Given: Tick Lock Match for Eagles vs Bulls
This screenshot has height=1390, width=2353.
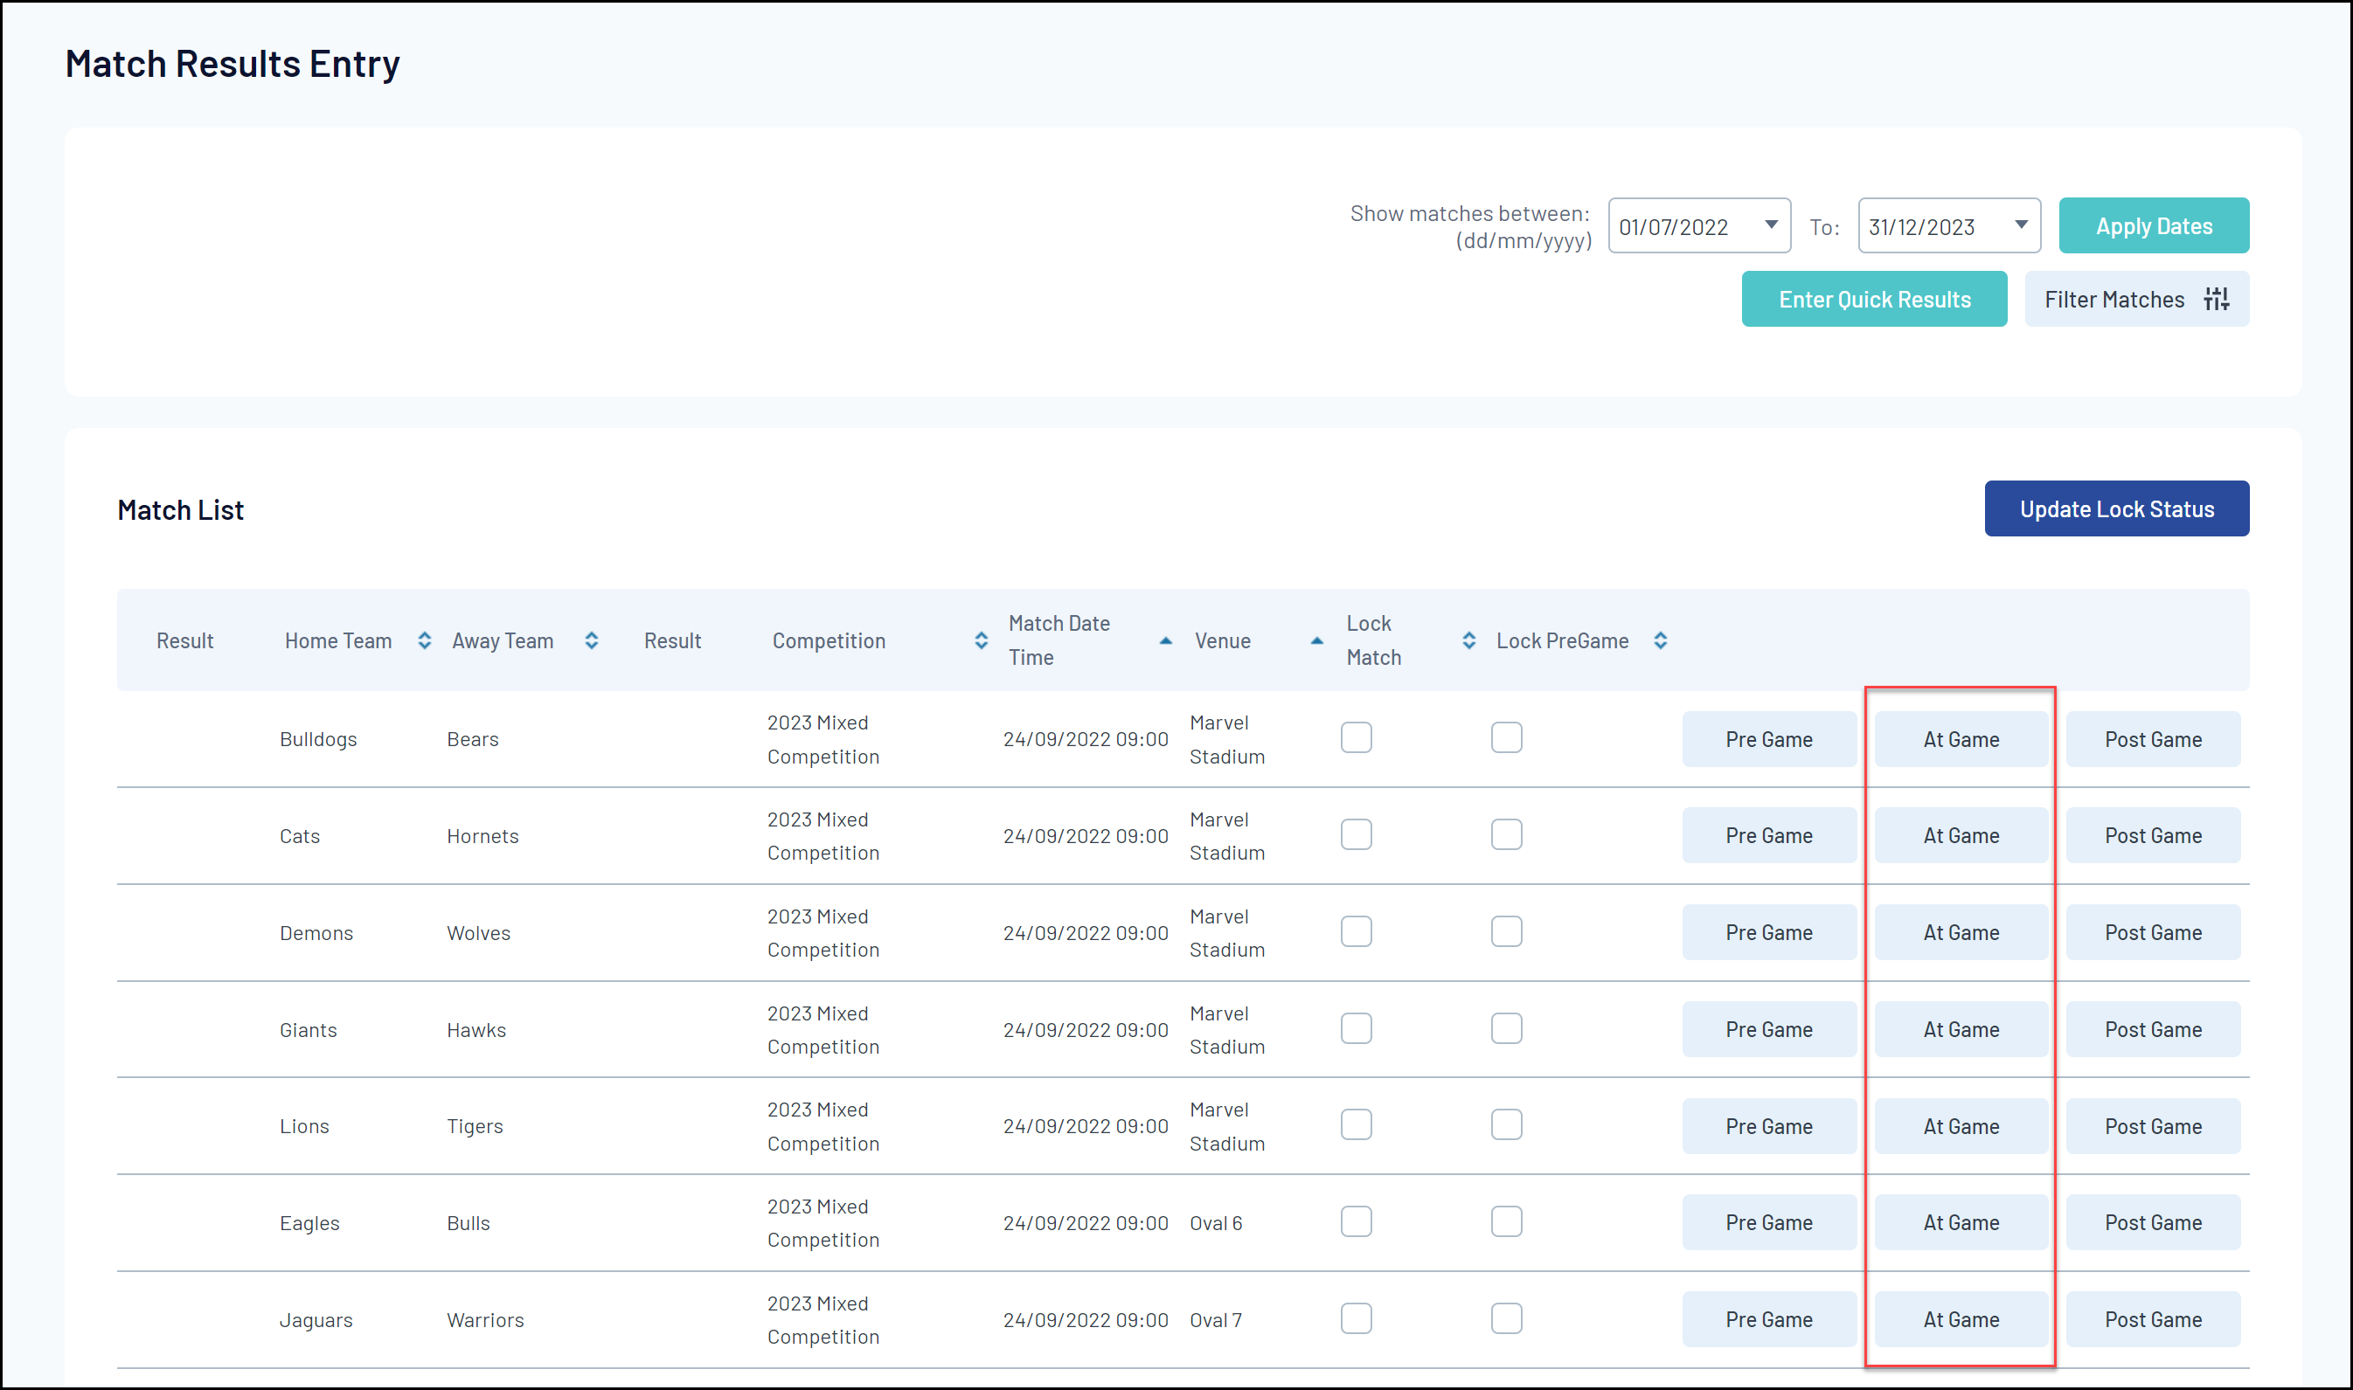Looking at the screenshot, I should point(1356,1221).
